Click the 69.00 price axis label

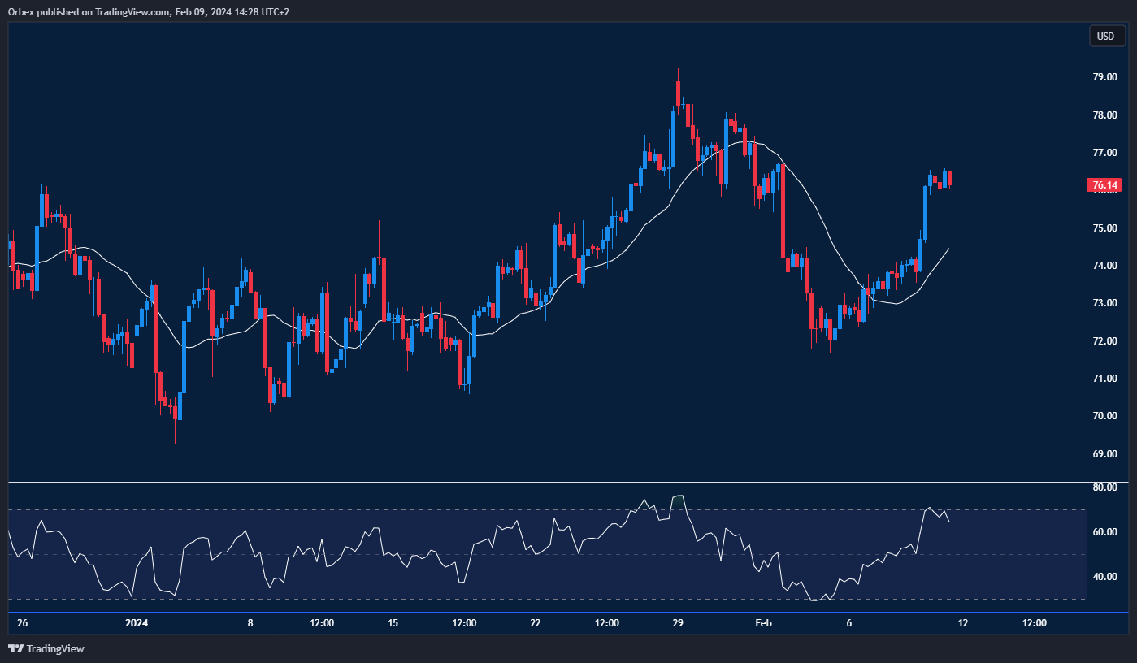click(x=1104, y=453)
